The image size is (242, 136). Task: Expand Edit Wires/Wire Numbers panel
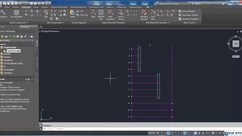(x=158, y=23)
